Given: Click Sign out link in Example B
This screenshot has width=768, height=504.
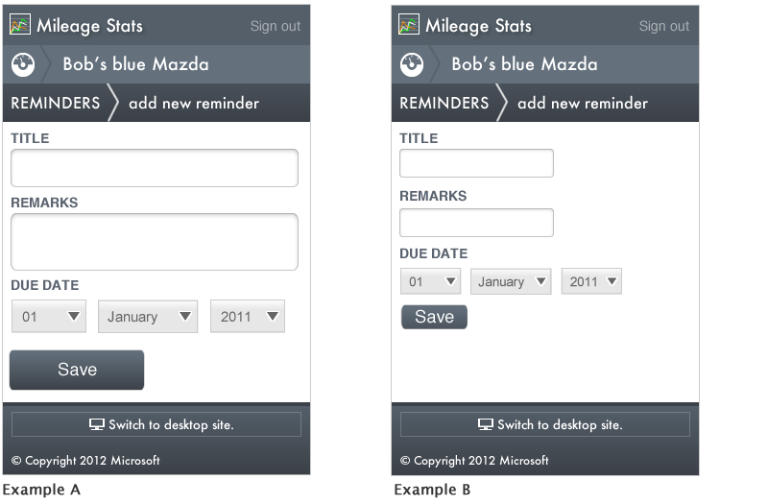Looking at the screenshot, I should (663, 26).
